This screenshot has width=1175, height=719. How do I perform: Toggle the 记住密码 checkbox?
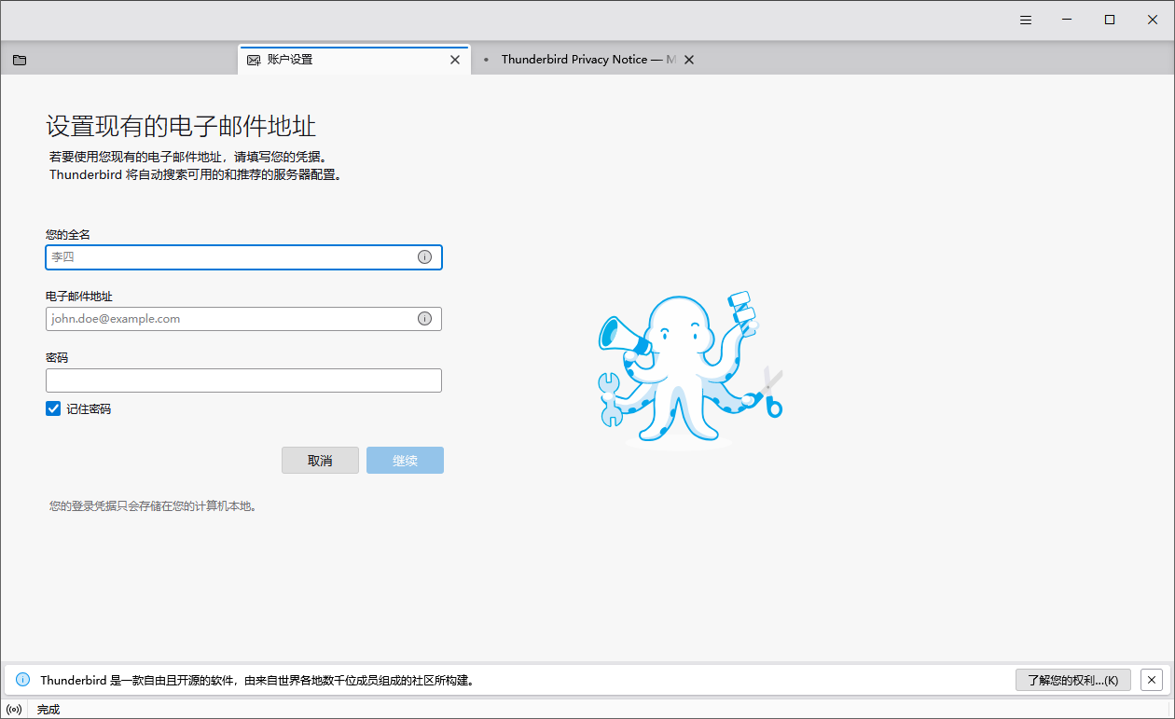coord(53,408)
